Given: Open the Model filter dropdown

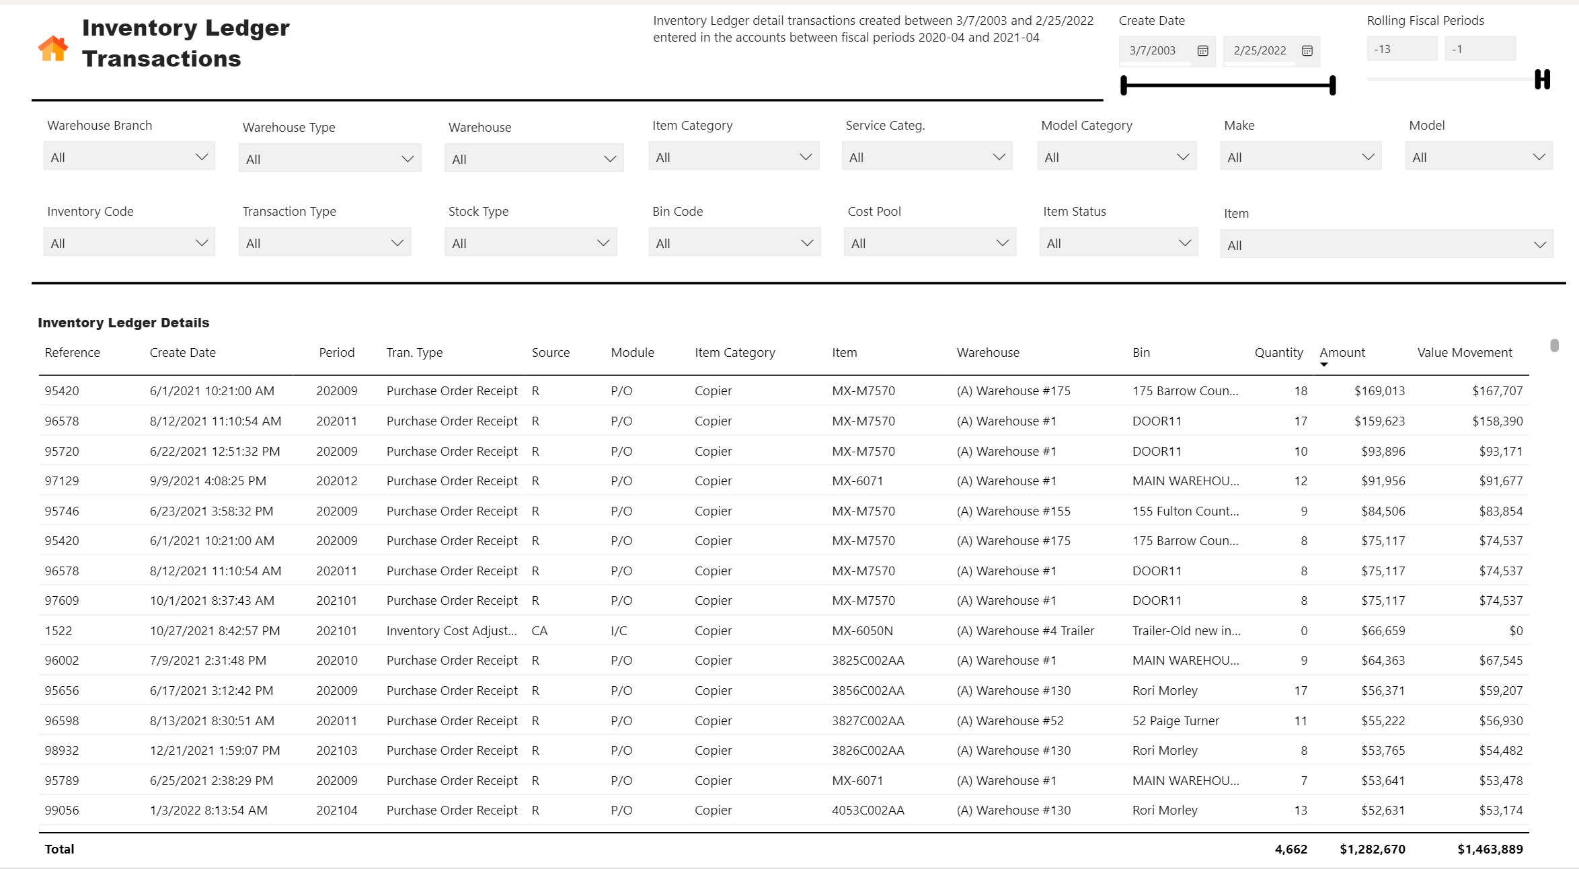Looking at the screenshot, I should 1479,157.
